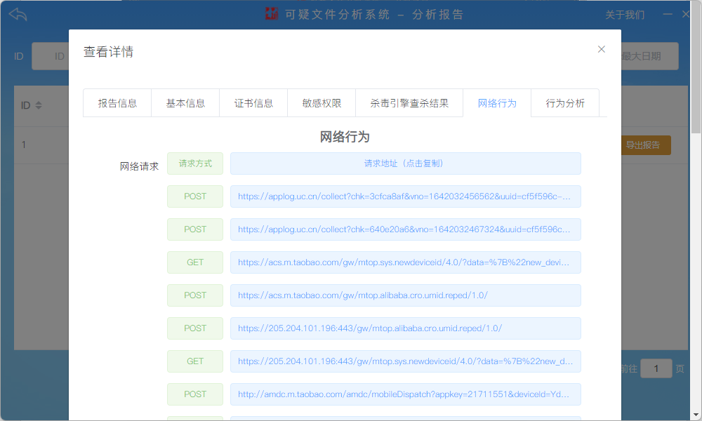Close the 查看详情 dialog

pyautogui.click(x=601, y=49)
